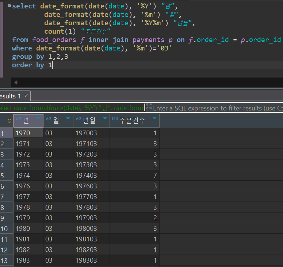Select the 월 cell in the 1973 row
This screenshot has width=283, height=267.
[58, 165]
